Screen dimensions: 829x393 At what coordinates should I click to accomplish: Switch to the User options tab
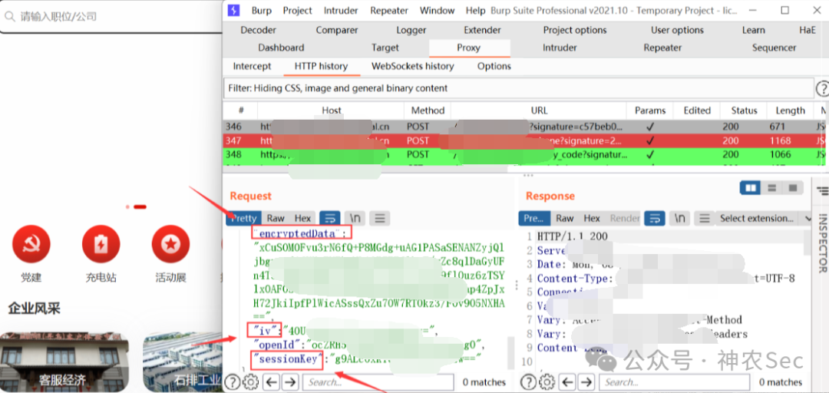(x=677, y=30)
